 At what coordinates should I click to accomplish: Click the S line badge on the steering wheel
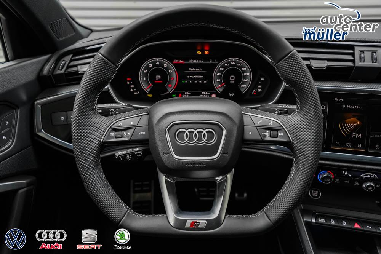195,224
